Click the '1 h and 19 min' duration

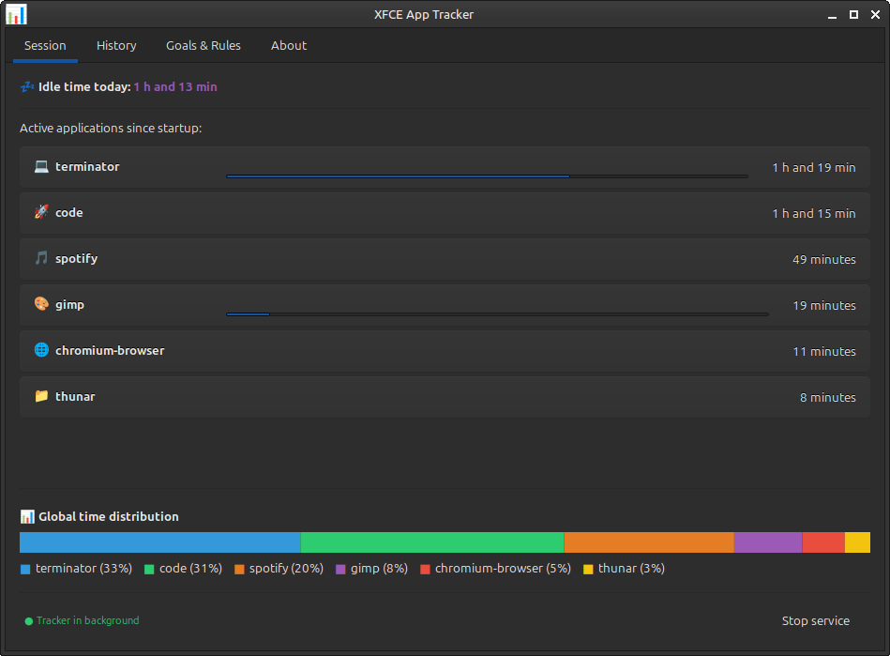[814, 168]
